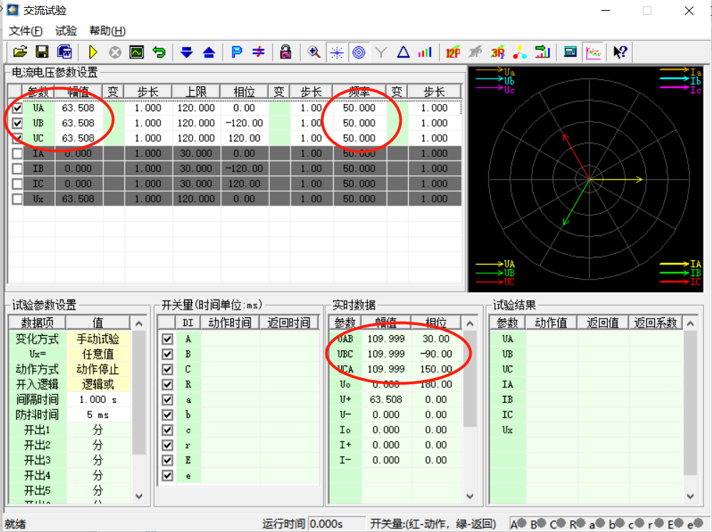The width and height of the screenshot is (712, 532).
Task: Tick the Ux channel checkbox
Action: tap(17, 199)
